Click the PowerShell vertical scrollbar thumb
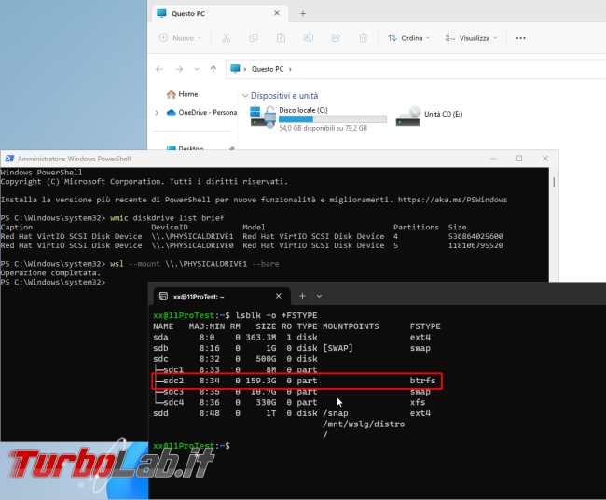The width and height of the screenshot is (606, 500). click(x=554, y=182)
